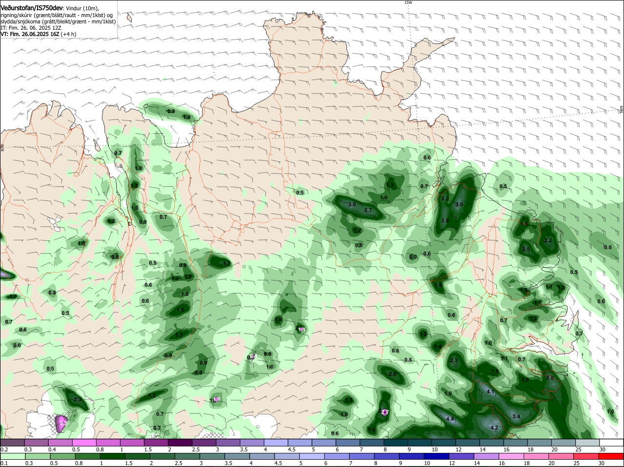Select the white 30 swatch, top legend row

(611, 443)
